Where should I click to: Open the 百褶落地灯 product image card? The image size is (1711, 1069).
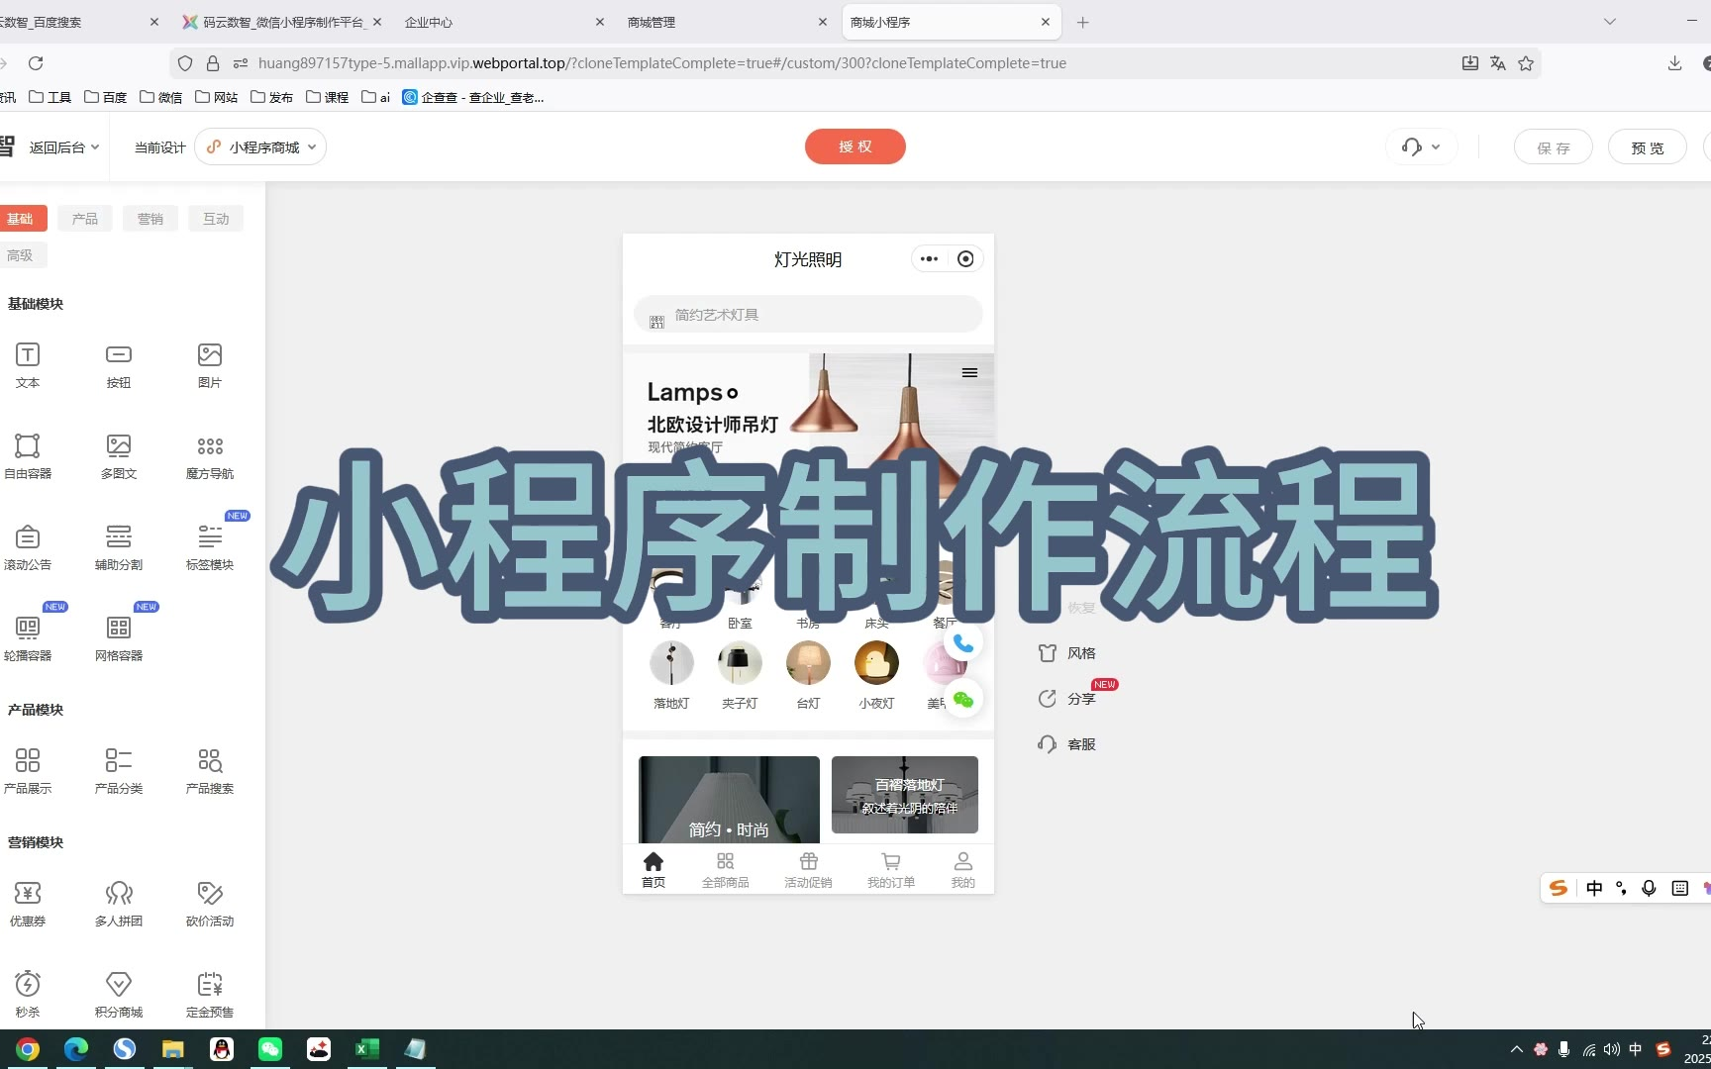click(905, 795)
